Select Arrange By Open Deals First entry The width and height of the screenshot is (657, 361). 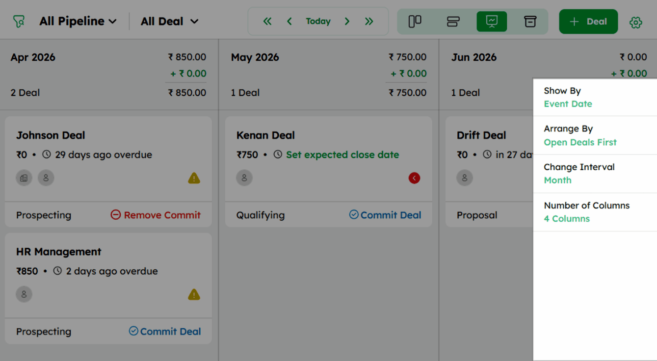click(595, 135)
